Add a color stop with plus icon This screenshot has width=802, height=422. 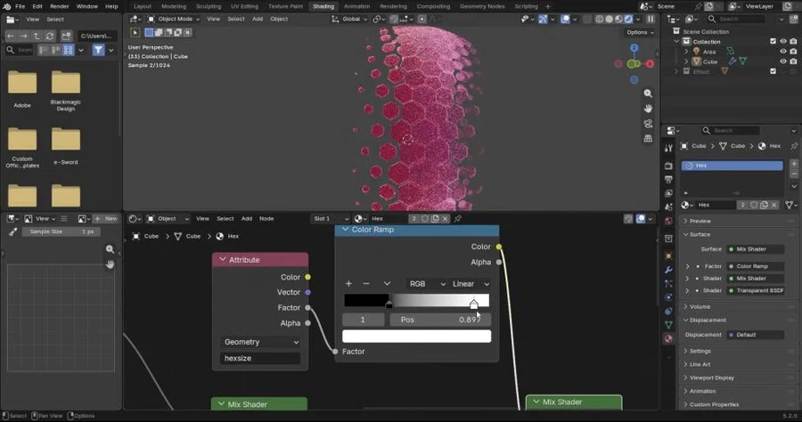coord(348,283)
